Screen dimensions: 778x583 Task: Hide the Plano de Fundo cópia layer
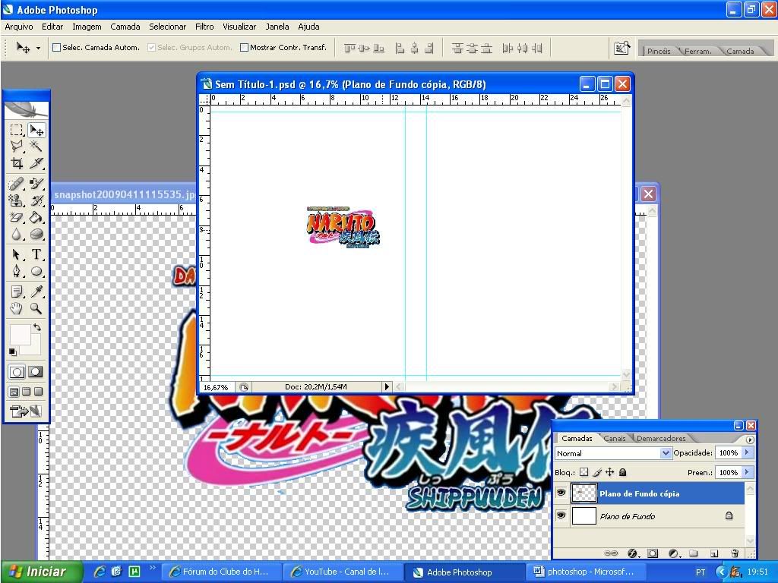tap(561, 493)
